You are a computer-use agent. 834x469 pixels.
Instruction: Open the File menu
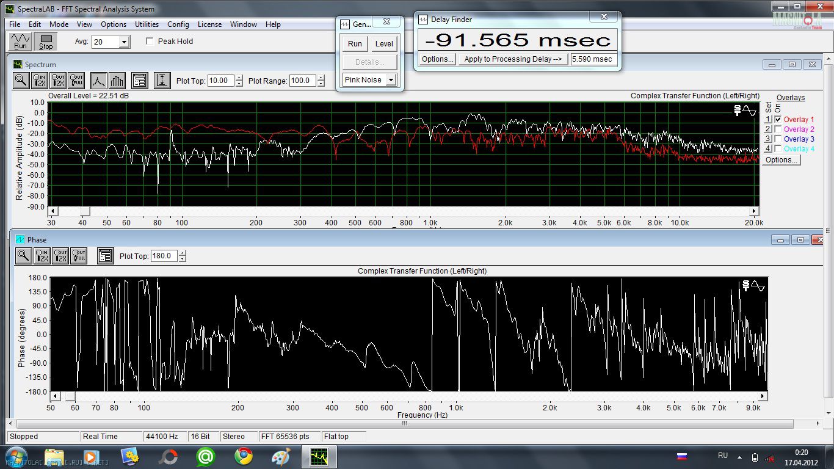15,24
